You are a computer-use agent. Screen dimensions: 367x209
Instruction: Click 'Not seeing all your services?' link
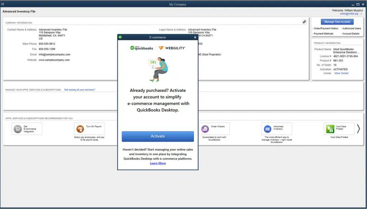pos(80,90)
